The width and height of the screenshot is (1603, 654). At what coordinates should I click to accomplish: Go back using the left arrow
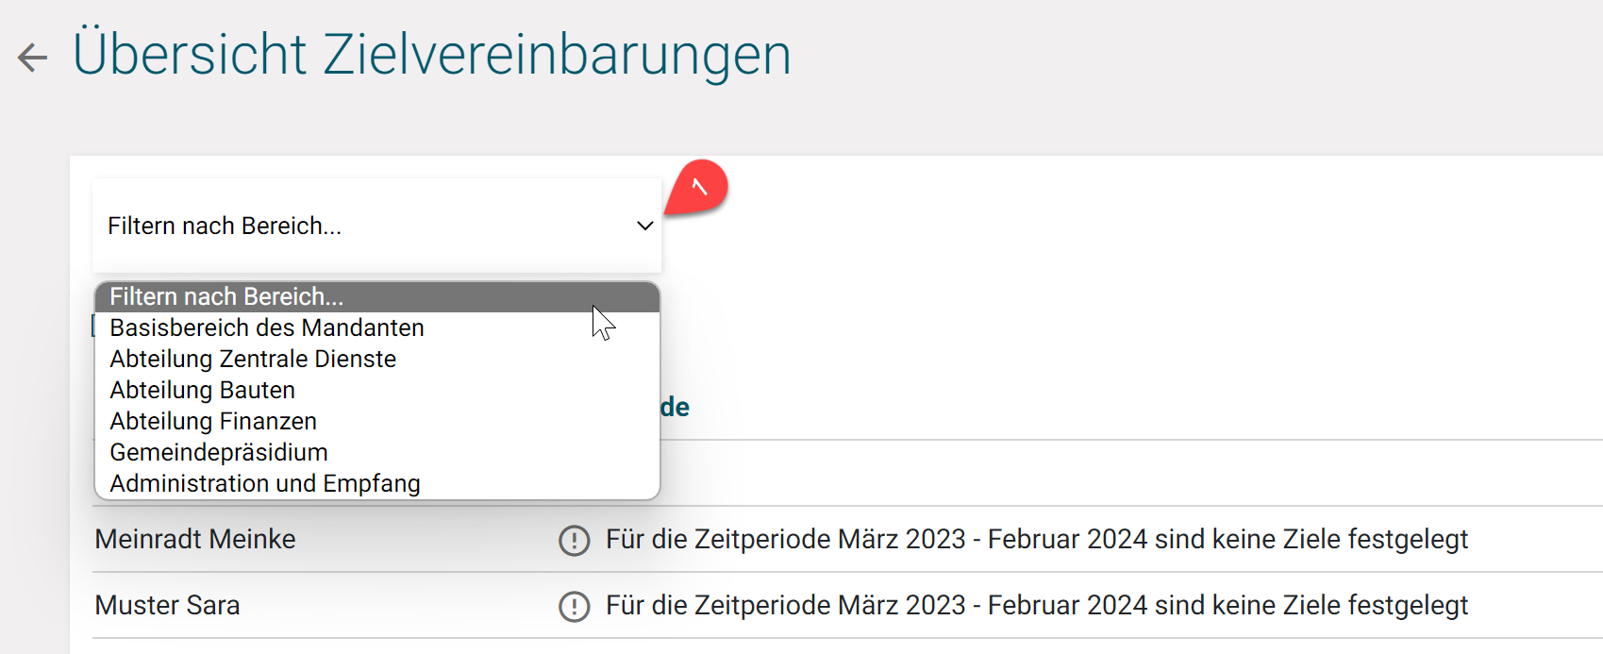[32, 58]
